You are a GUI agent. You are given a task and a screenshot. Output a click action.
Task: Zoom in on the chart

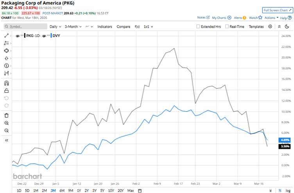[x=6, y=123]
